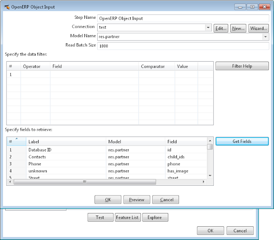Click the fields table scroll down arrow
Screen dimensions: 274x240
210,175
